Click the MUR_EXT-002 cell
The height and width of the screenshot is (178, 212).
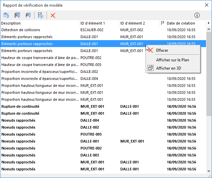132,30
